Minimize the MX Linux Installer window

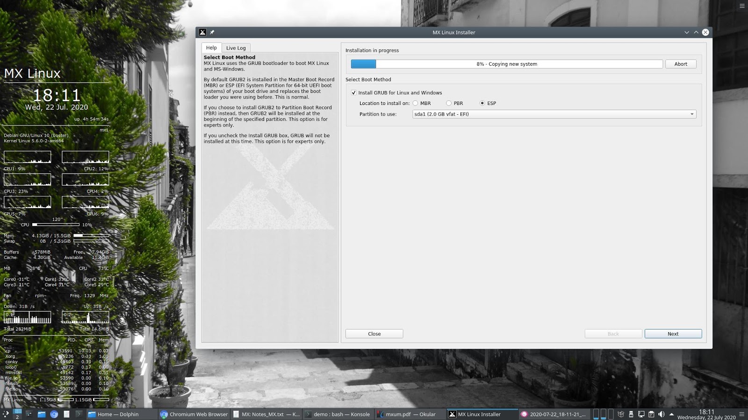[x=686, y=32]
